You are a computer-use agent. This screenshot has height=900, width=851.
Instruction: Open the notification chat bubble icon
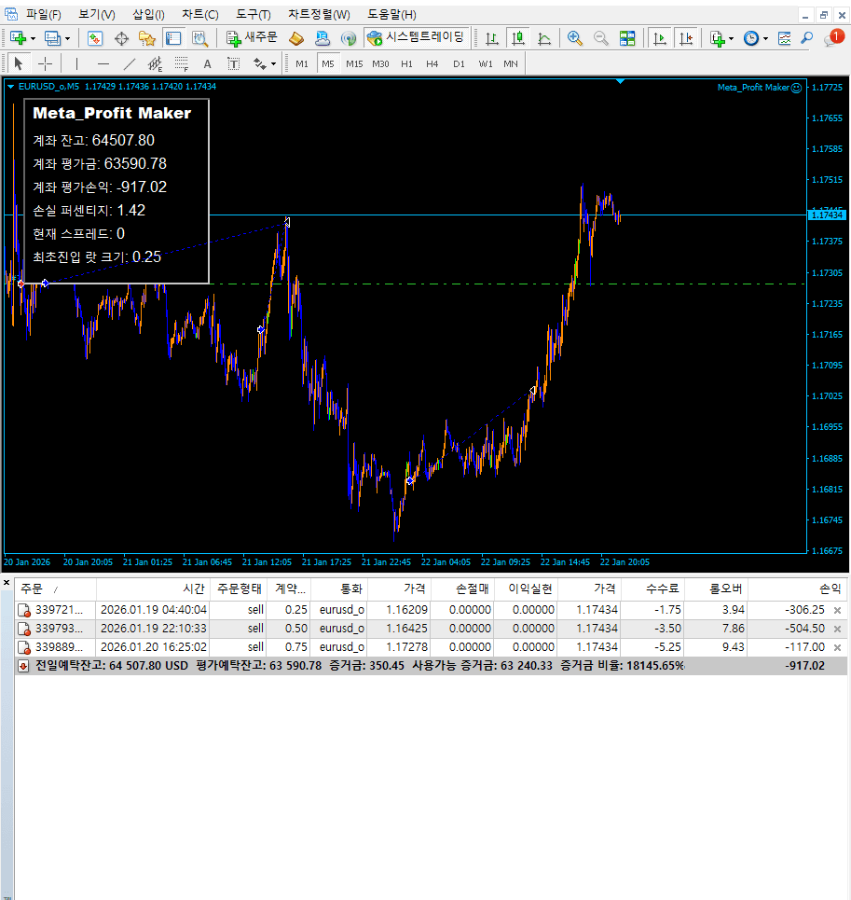(832, 38)
